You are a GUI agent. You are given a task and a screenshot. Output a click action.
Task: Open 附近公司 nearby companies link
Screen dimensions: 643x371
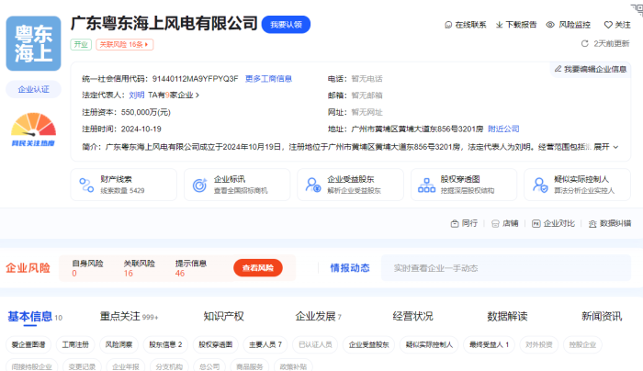[503, 129]
